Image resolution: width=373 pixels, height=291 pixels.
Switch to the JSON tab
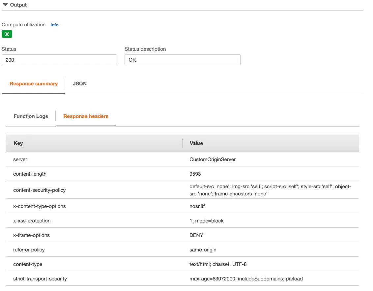coord(80,84)
